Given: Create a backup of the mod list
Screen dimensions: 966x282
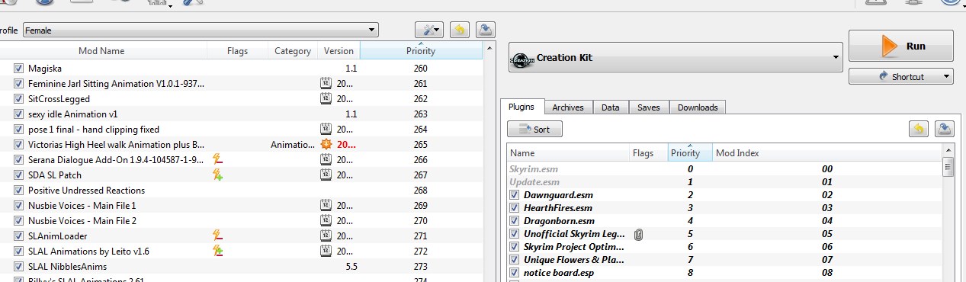Looking at the screenshot, I should tap(486, 30).
